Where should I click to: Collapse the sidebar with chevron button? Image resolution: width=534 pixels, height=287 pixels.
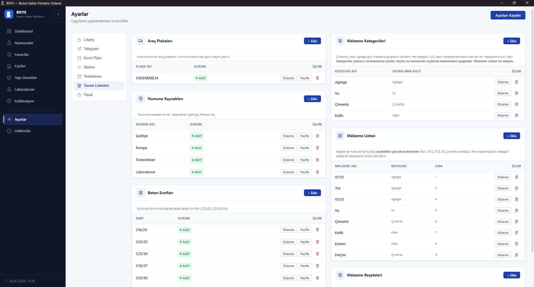58,14
